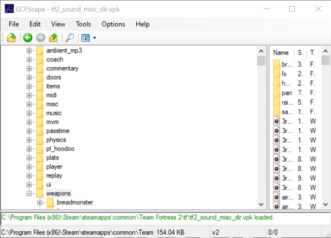Open the Find magnifier tool
This screenshot has width=331, height=238.
pyautogui.click(x=69, y=38)
